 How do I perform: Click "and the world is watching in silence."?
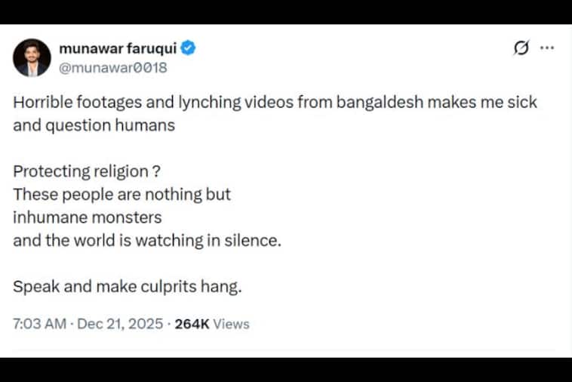coord(147,241)
